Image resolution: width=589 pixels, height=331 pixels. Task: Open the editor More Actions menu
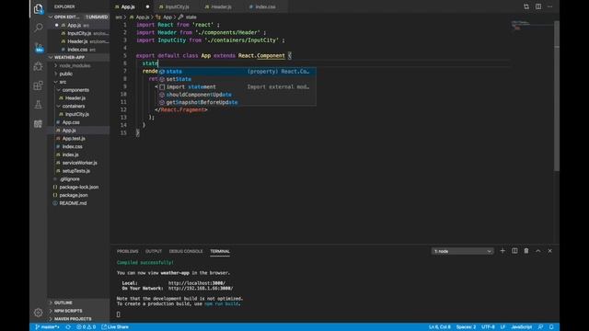pos(550,6)
